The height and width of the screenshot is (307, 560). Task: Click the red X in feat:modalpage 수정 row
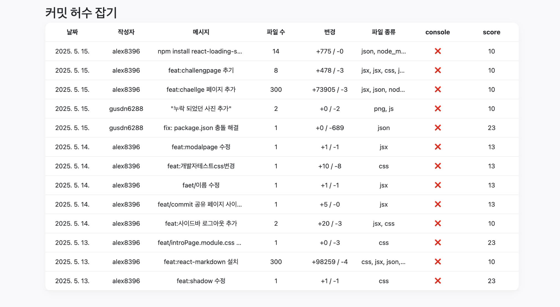click(438, 147)
